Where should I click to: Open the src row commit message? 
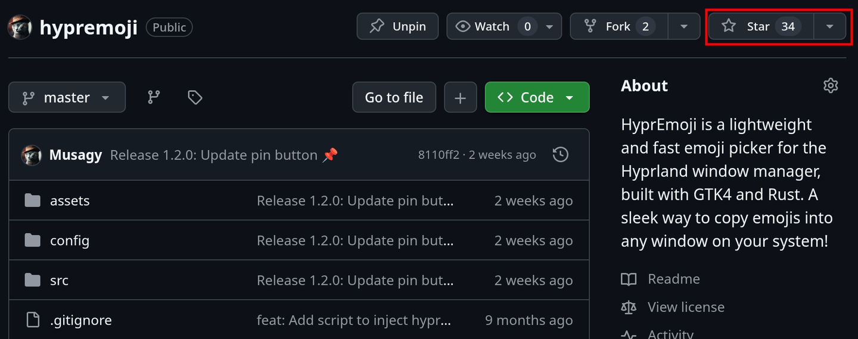click(355, 280)
